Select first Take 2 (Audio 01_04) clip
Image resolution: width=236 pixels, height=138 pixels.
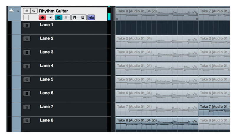157,41
